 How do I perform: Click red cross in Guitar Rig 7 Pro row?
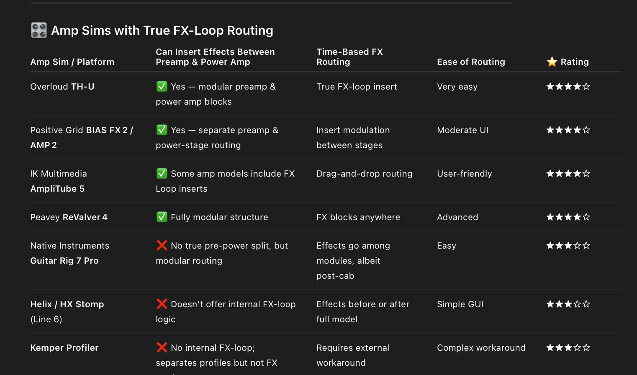(x=162, y=245)
